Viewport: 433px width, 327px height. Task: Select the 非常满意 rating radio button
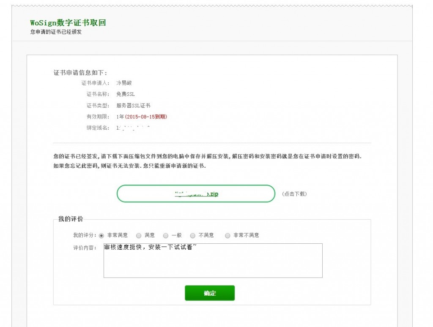click(x=101, y=235)
